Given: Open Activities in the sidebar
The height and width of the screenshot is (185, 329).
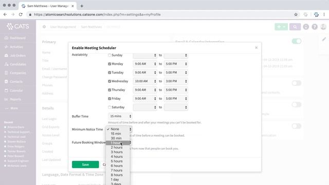Looking at the screenshot, I should point(14,47).
